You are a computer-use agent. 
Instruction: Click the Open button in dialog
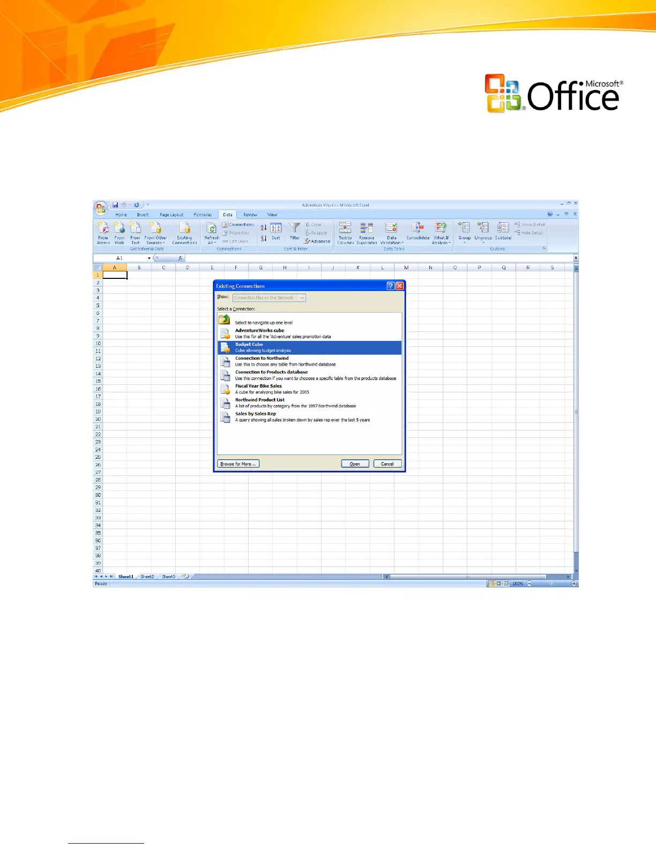coord(355,464)
